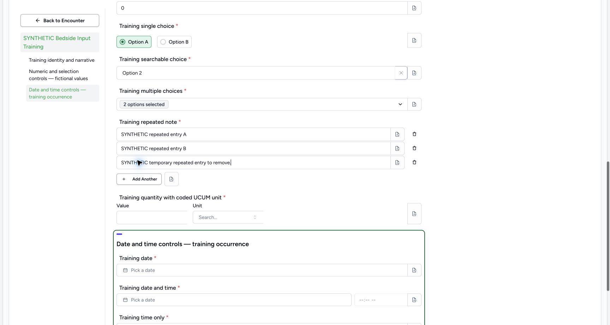Open the Unit search combo box
This screenshot has height=325, width=610.
pos(228,217)
